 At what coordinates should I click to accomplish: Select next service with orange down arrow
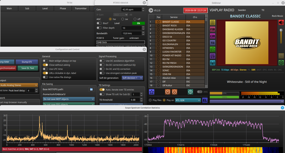tap(174, 92)
